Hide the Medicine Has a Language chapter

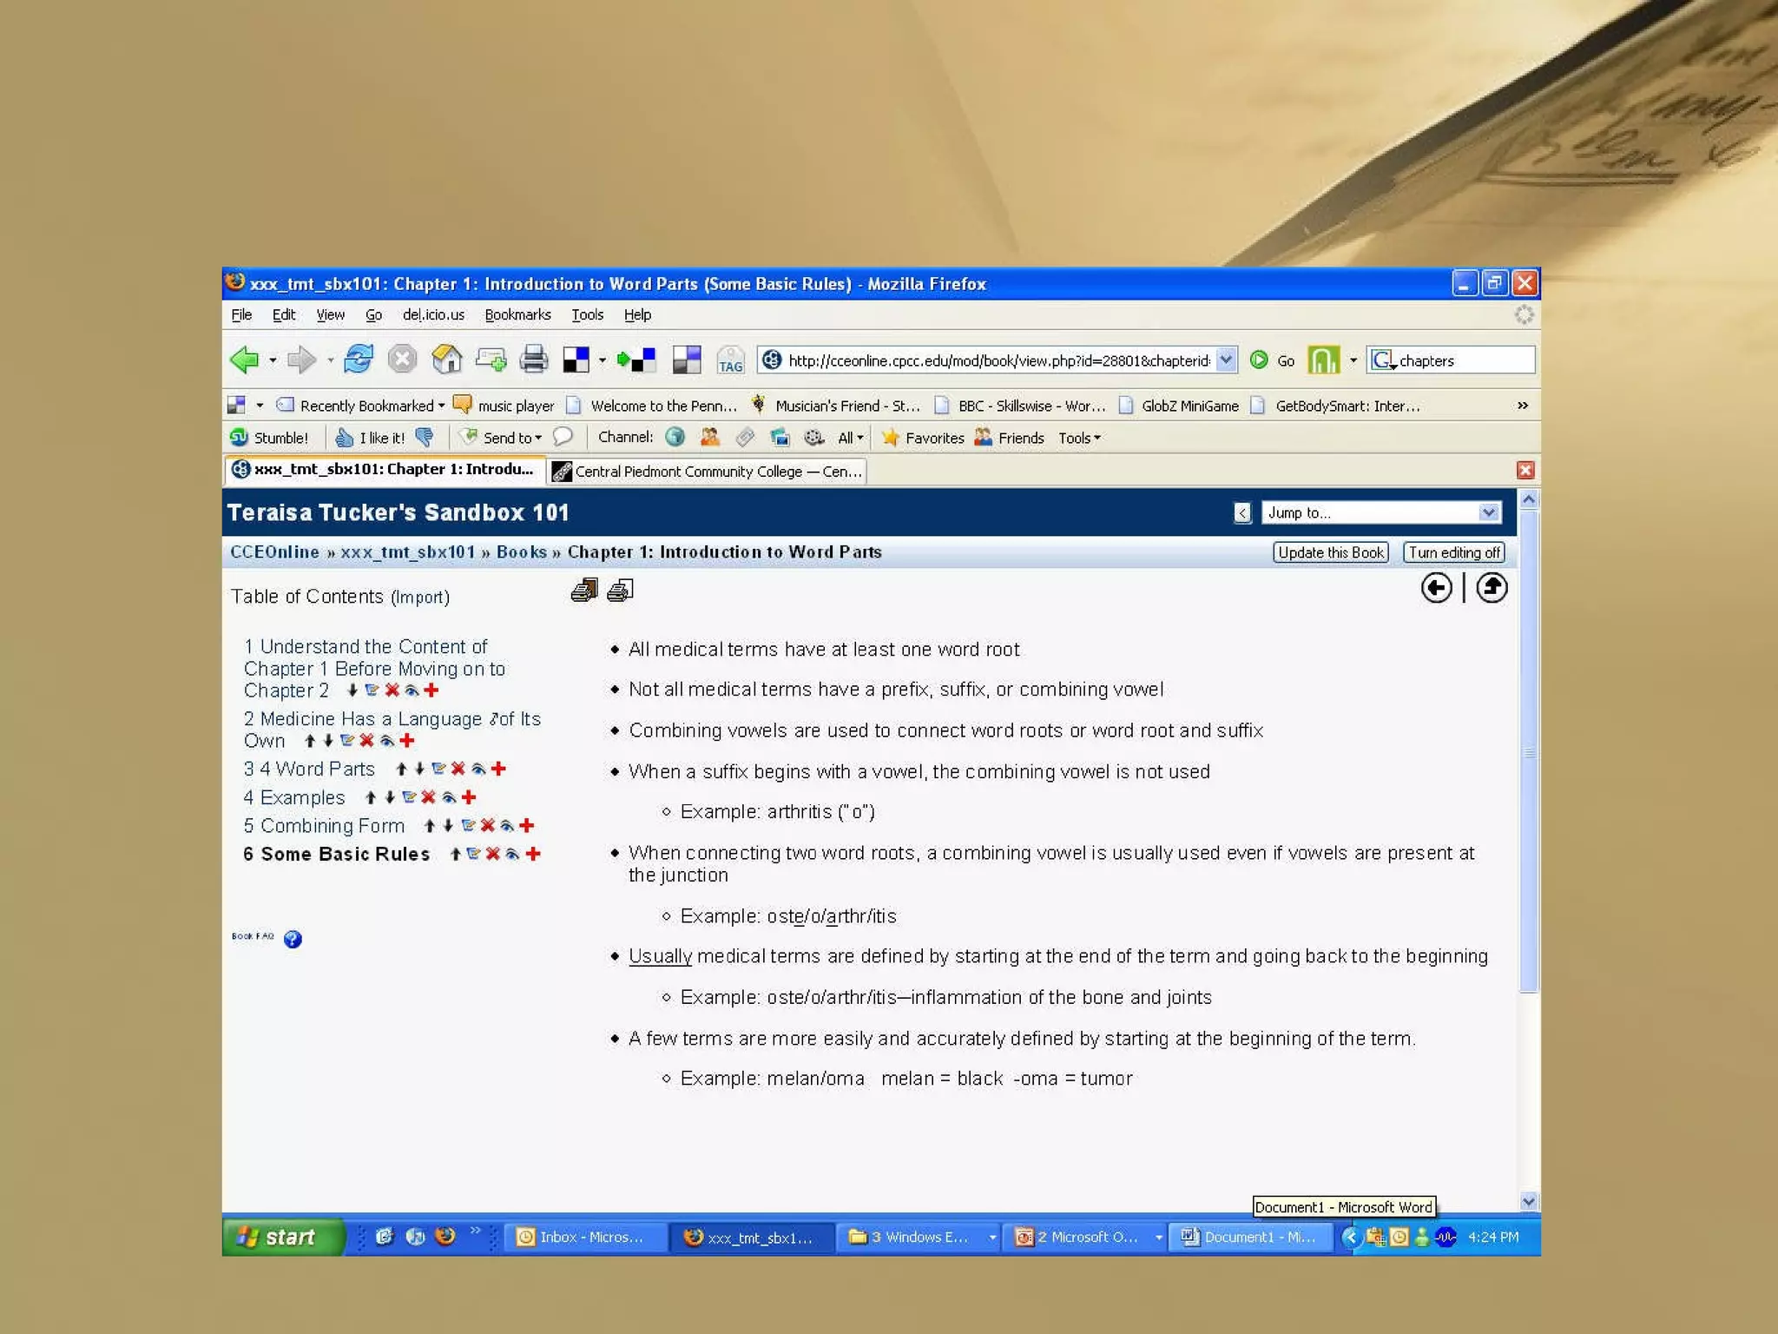pyautogui.click(x=387, y=741)
